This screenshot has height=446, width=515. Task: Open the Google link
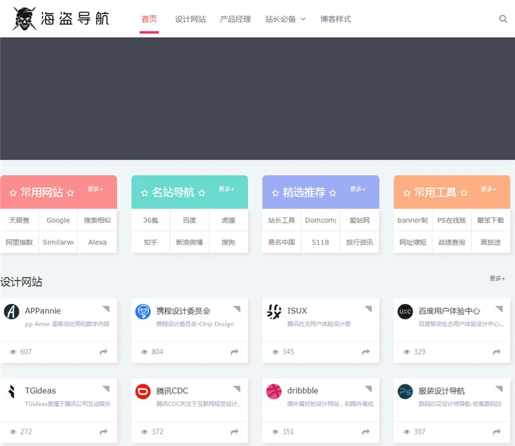(x=58, y=220)
